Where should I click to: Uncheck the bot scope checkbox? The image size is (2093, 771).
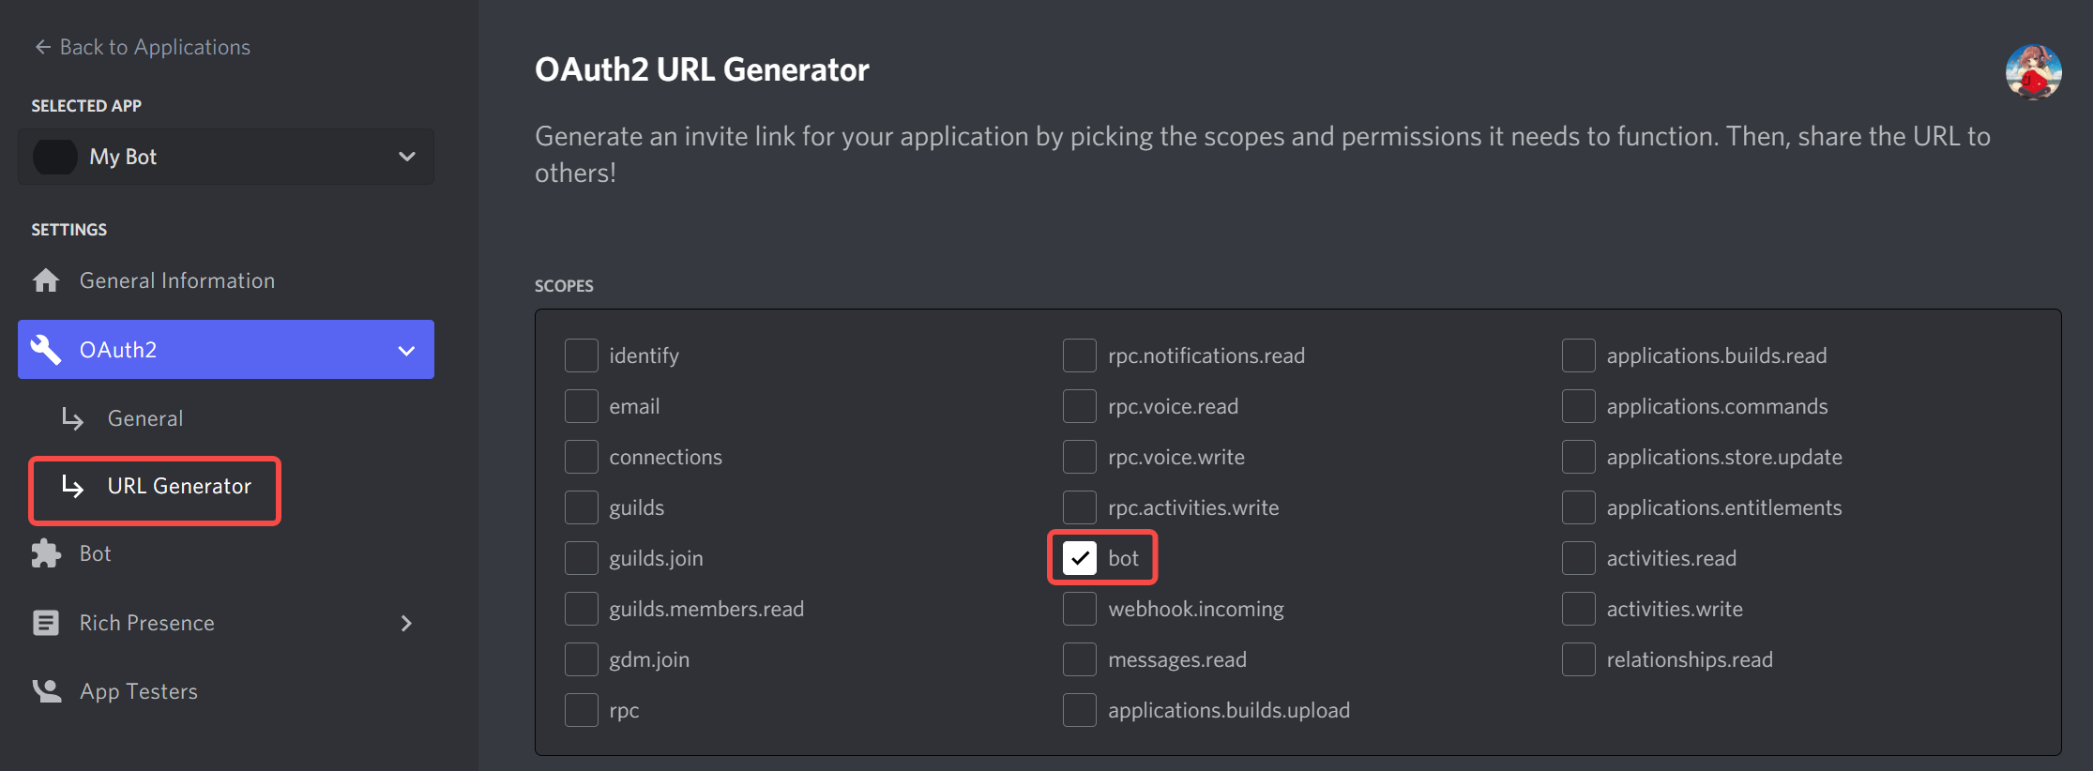tap(1080, 558)
